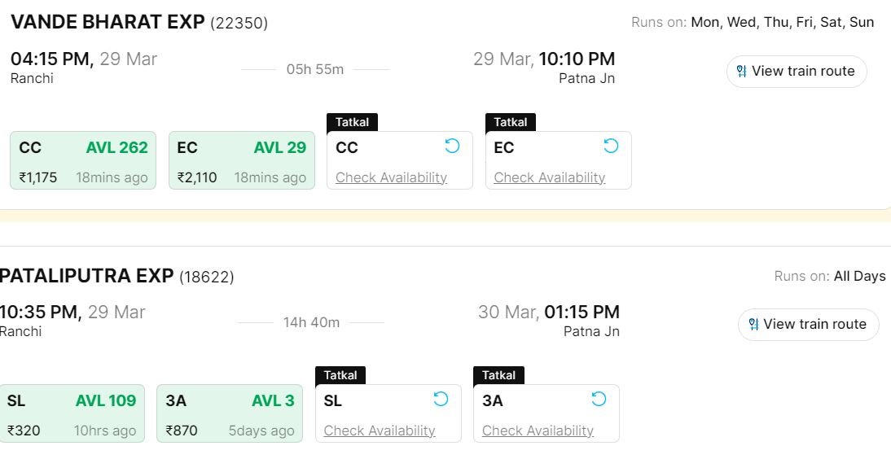Select 3A class AVL 3 card
891x459 pixels.
pyautogui.click(x=230, y=414)
